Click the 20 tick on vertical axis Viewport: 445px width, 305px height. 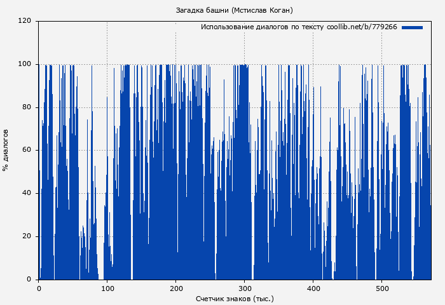(27, 236)
